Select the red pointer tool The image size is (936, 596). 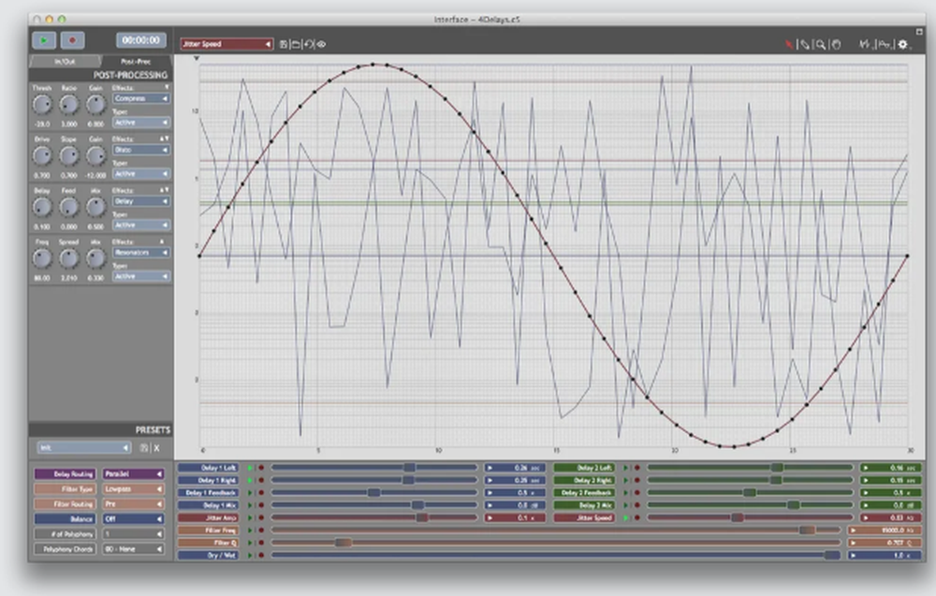click(789, 44)
